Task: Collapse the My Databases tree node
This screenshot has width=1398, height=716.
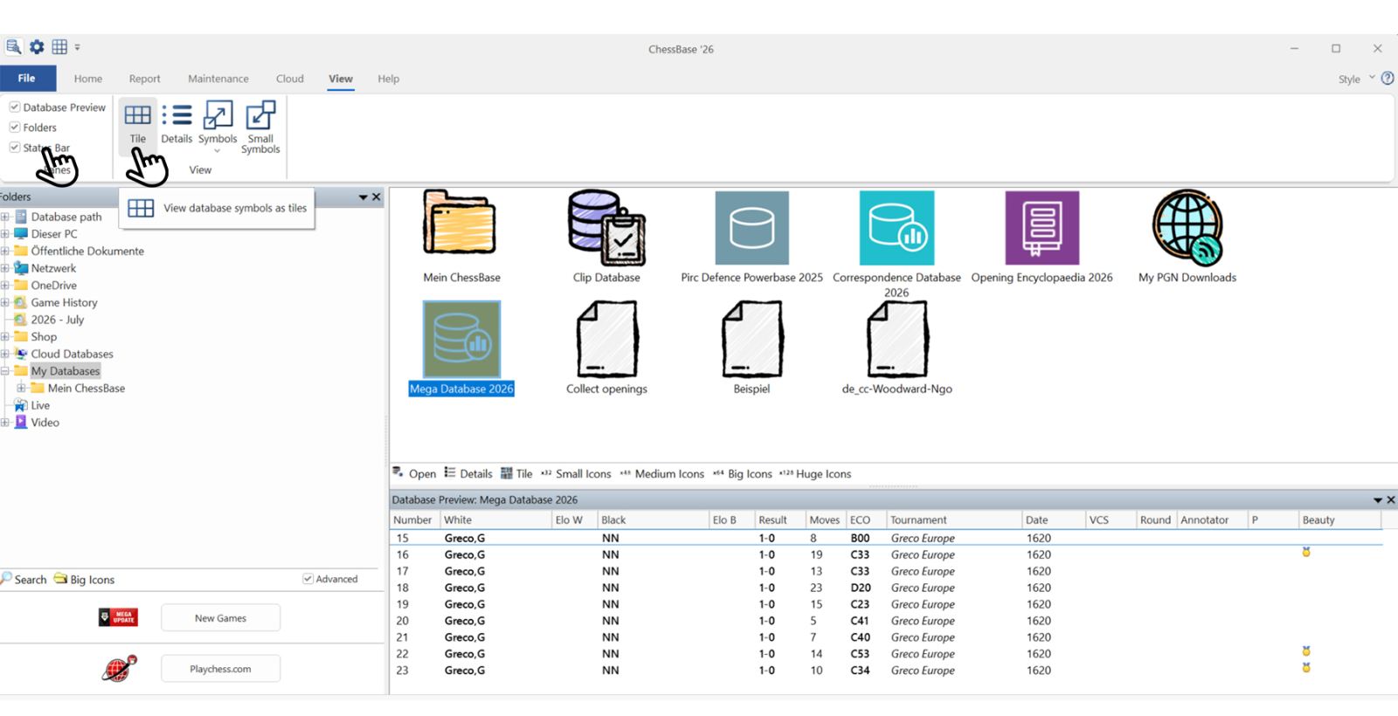Action: (x=5, y=371)
